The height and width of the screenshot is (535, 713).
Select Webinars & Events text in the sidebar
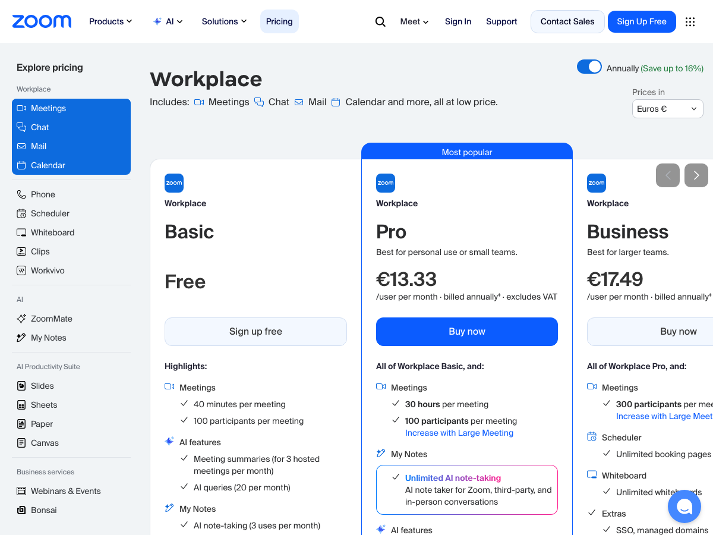click(66, 491)
